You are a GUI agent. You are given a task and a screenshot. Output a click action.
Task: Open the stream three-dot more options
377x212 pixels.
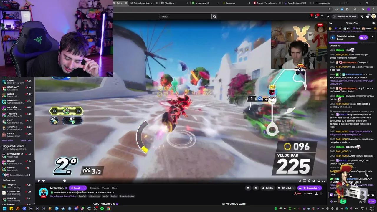point(321,193)
